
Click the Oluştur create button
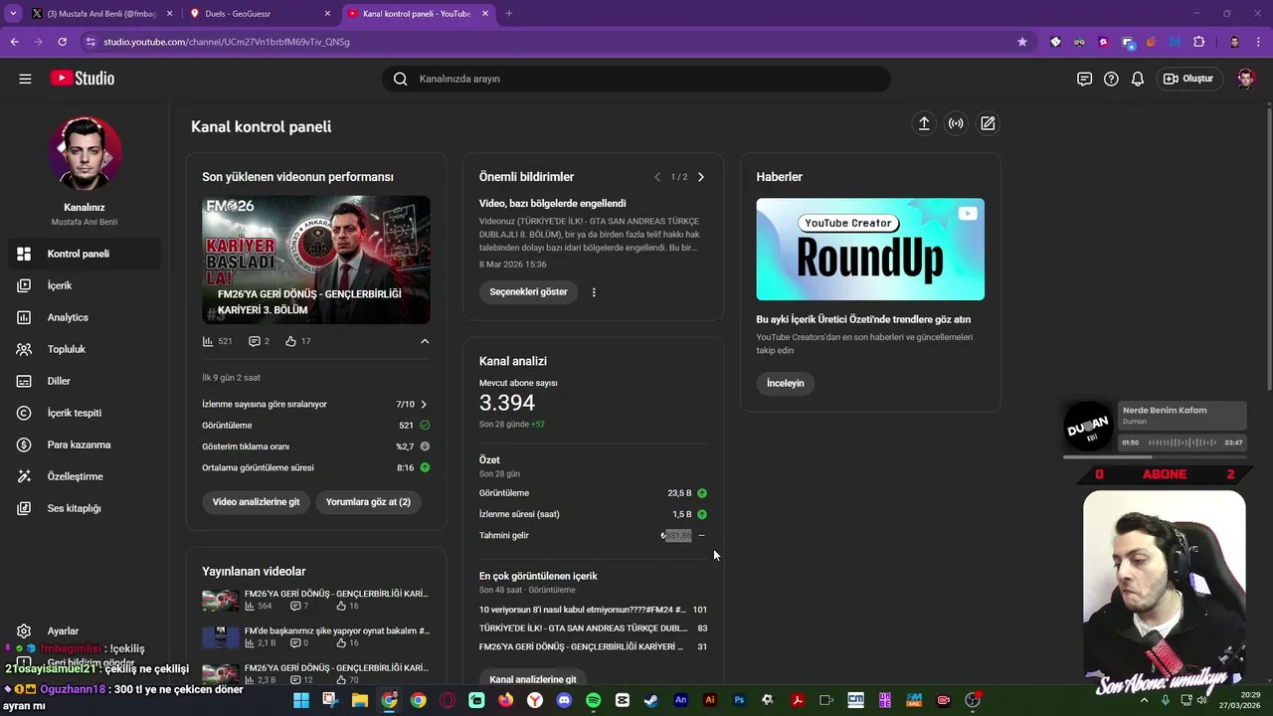click(x=1189, y=79)
